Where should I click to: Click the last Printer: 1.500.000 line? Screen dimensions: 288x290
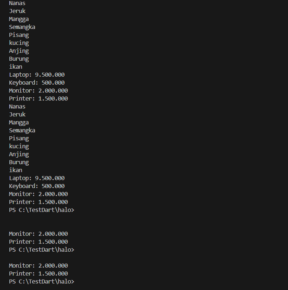(x=38, y=274)
